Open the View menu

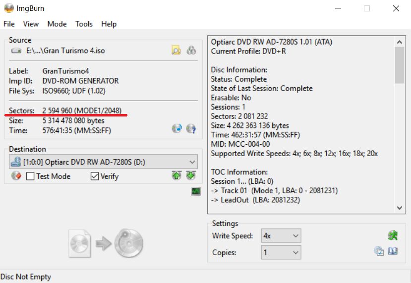point(31,24)
